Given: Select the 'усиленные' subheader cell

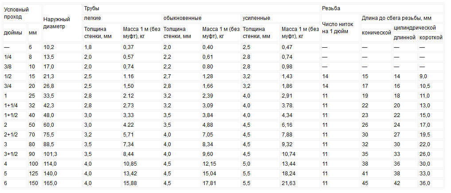Looking at the screenshot, I should point(281,18).
